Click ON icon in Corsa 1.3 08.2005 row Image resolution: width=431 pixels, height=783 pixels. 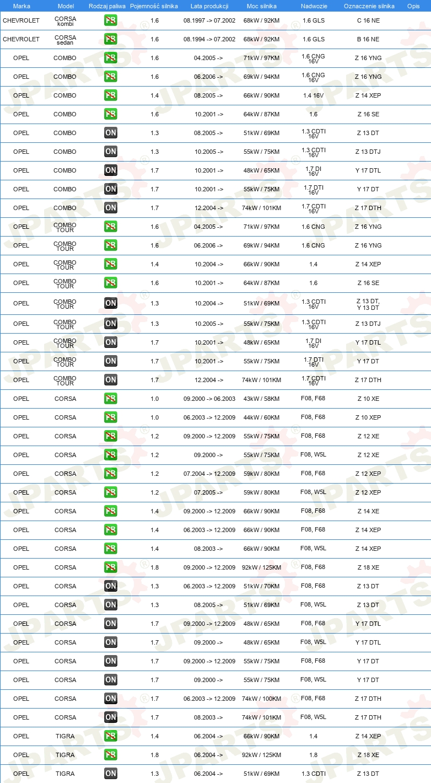tap(110, 605)
